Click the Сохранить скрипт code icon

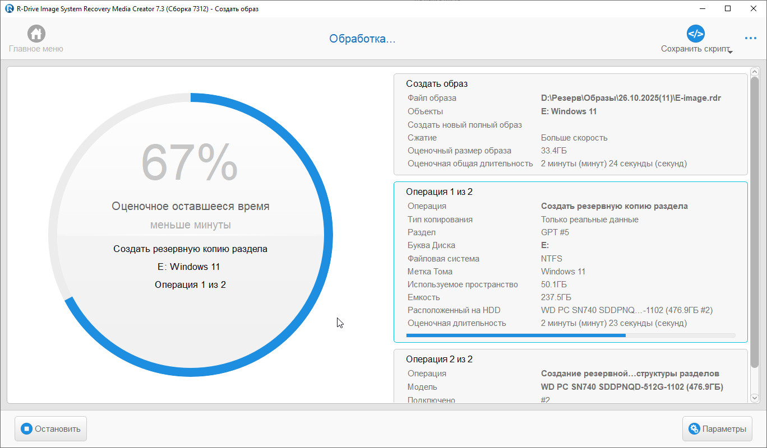(x=695, y=34)
